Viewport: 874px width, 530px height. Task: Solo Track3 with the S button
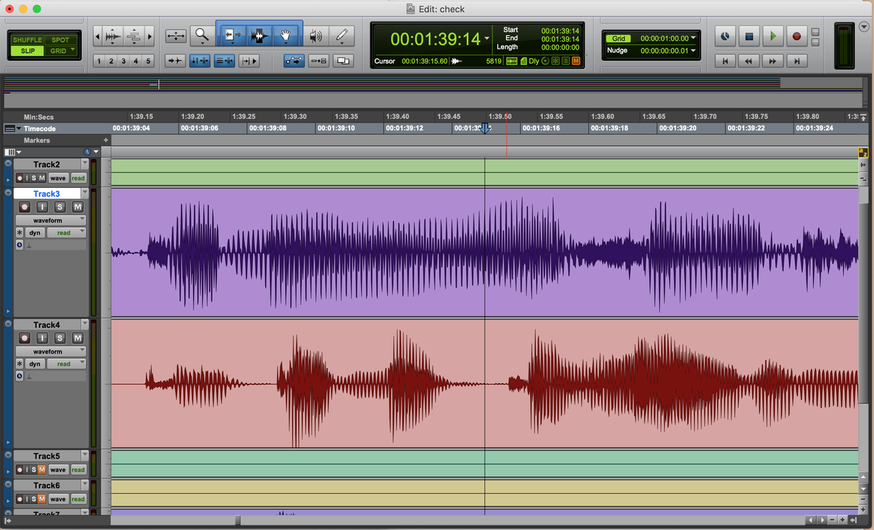(60, 207)
